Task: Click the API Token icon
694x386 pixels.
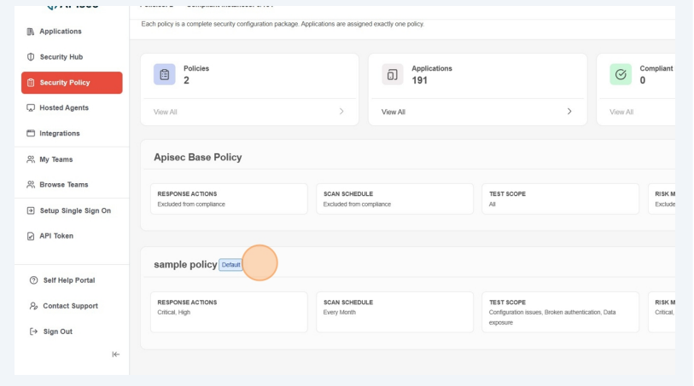Action: point(32,236)
